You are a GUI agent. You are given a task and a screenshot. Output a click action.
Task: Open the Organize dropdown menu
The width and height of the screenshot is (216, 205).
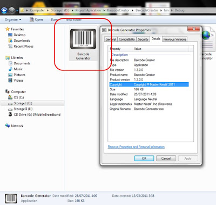pos(13,19)
